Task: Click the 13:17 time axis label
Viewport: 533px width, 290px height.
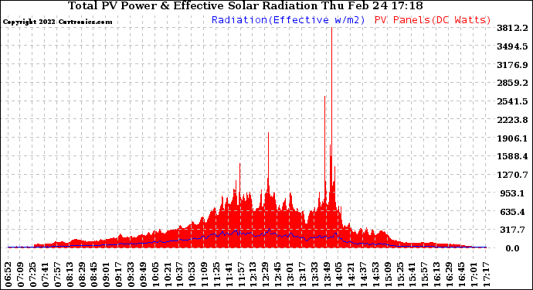Action: [302, 275]
